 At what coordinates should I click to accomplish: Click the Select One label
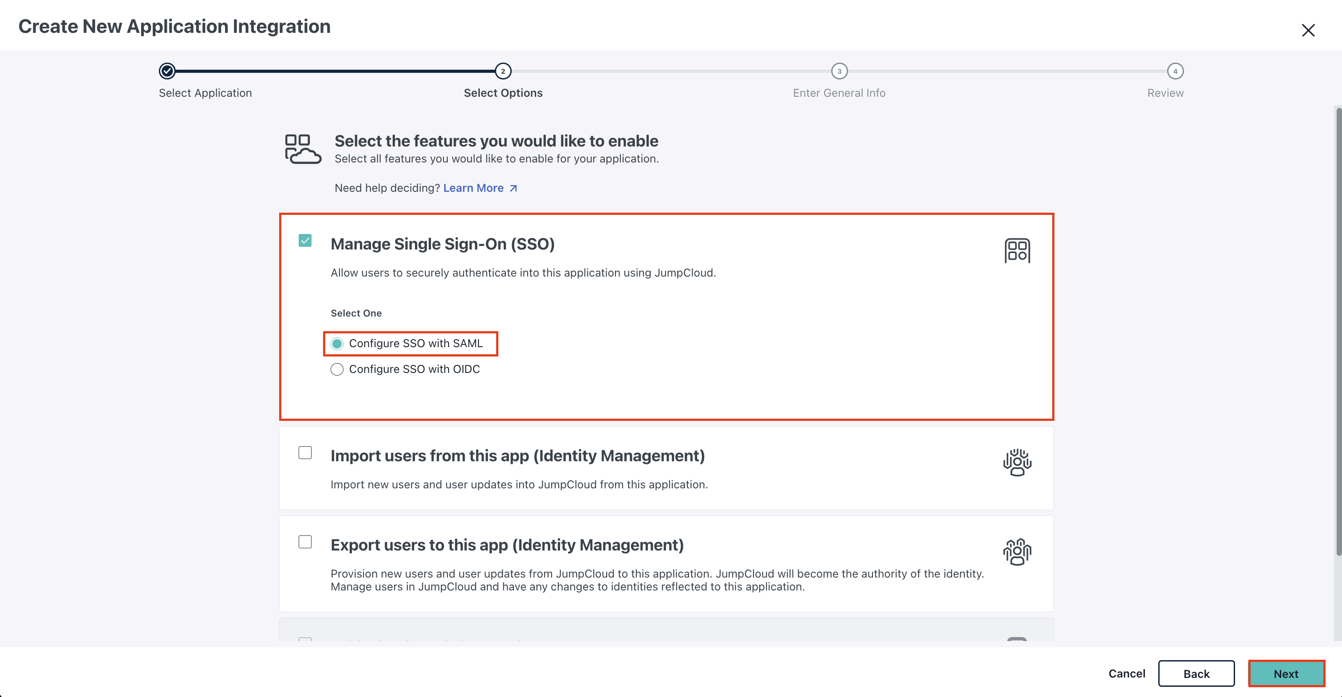point(356,313)
